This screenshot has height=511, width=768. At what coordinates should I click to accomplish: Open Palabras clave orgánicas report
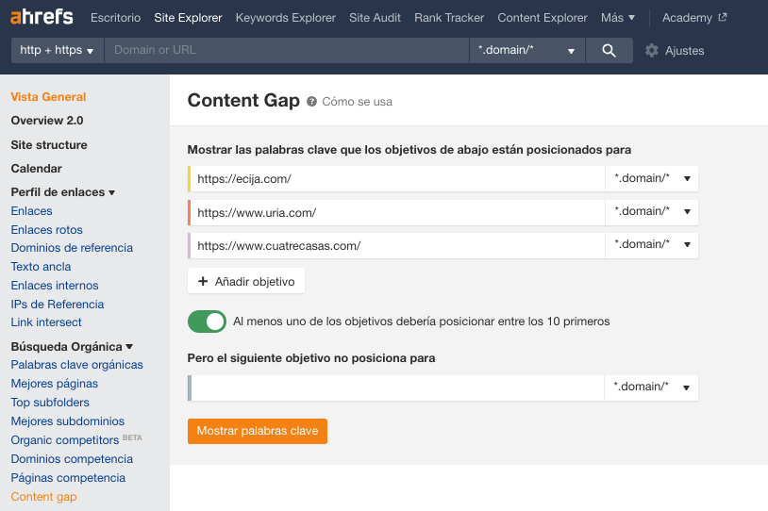[77, 365]
